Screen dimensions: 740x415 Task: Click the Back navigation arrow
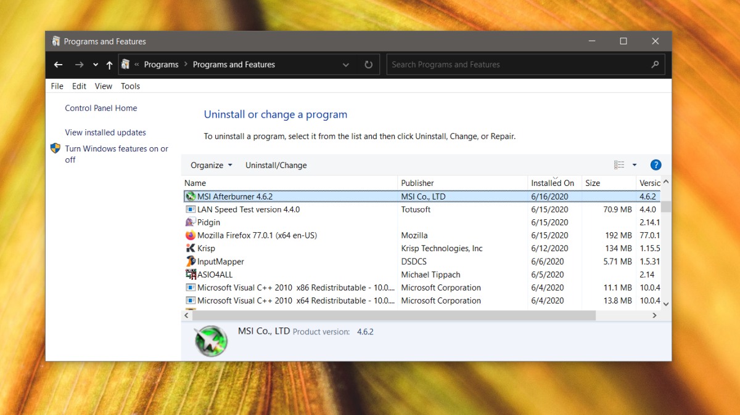58,65
